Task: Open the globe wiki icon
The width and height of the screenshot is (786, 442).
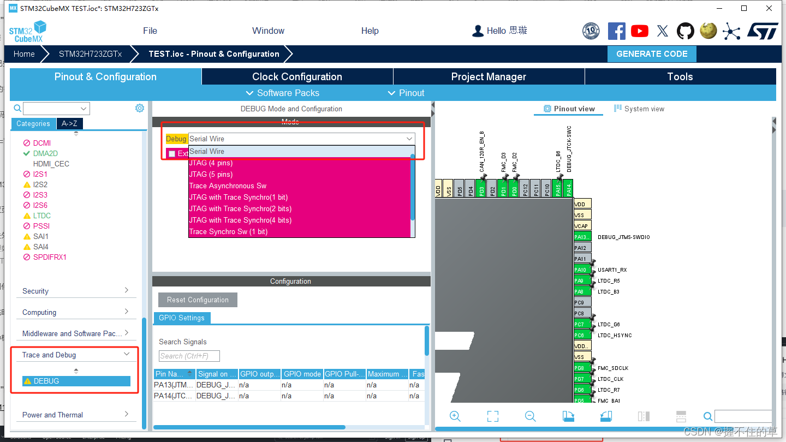Action: click(x=708, y=31)
